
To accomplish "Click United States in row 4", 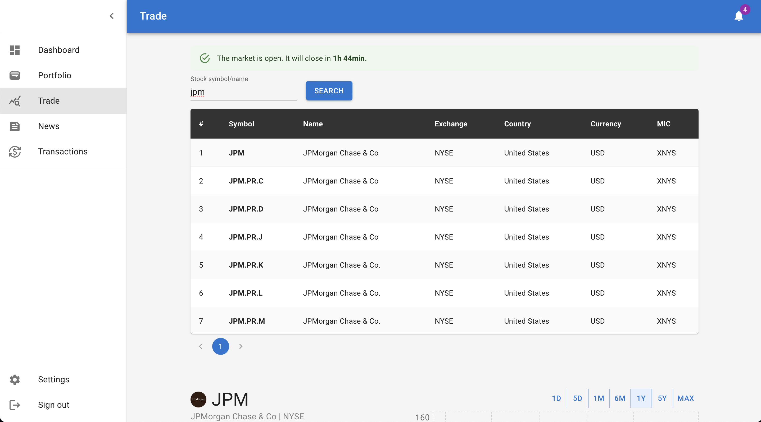I will (x=527, y=237).
